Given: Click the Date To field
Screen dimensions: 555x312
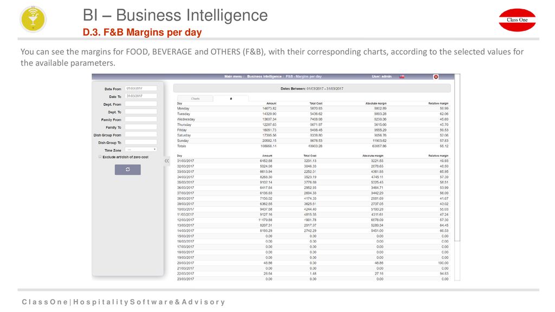Looking at the screenshot, I should point(141,96).
